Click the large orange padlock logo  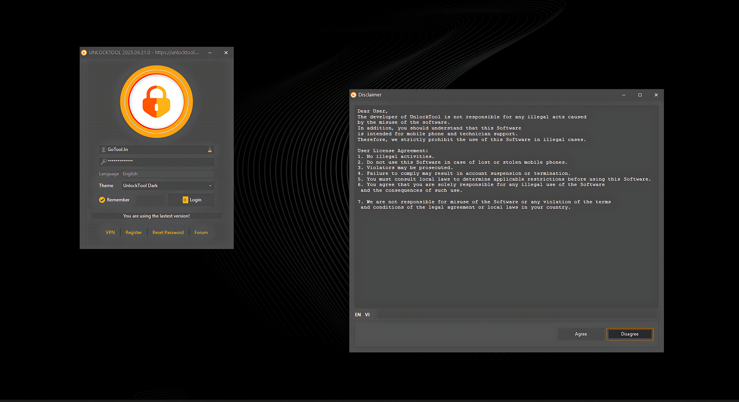(156, 102)
